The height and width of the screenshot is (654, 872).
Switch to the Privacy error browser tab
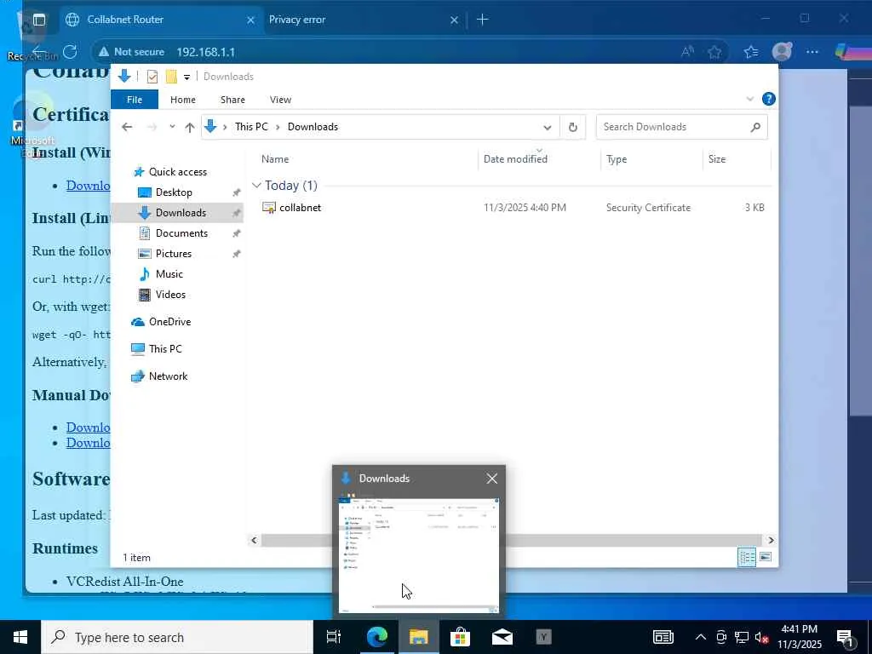[x=364, y=20]
